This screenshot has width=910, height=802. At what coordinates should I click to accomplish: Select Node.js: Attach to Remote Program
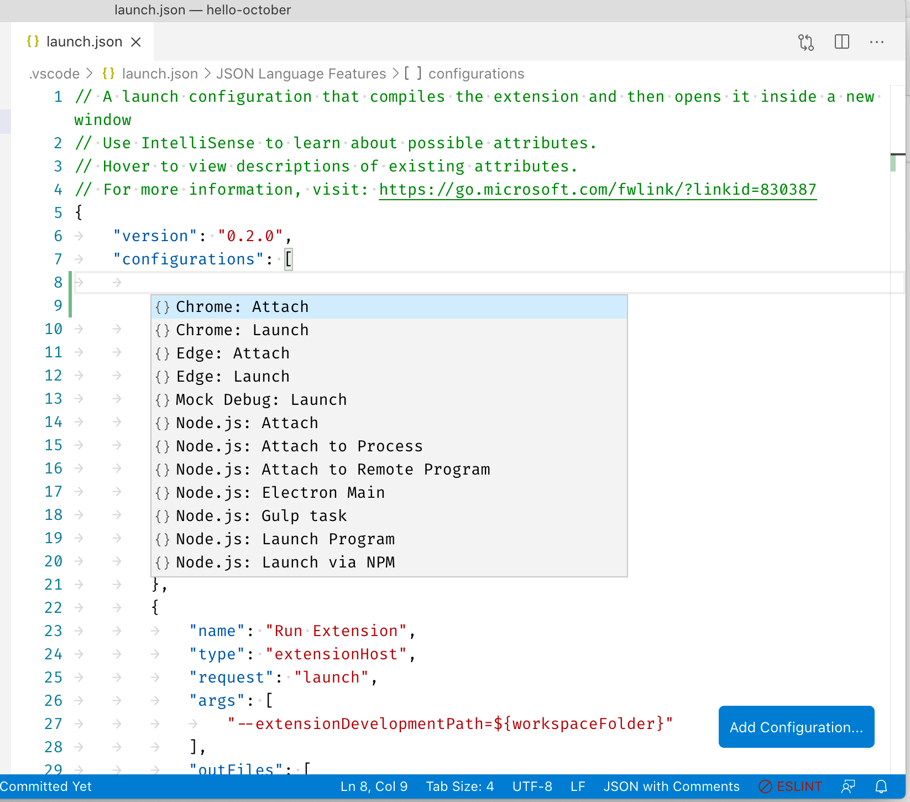(389, 470)
